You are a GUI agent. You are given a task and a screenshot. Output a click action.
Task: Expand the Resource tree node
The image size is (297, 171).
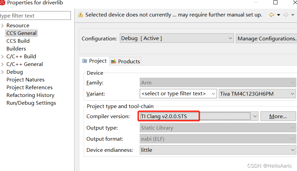(3, 26)
